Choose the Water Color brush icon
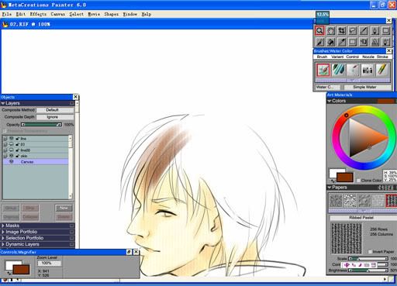397x286 pixels. [x=323, y=70]
